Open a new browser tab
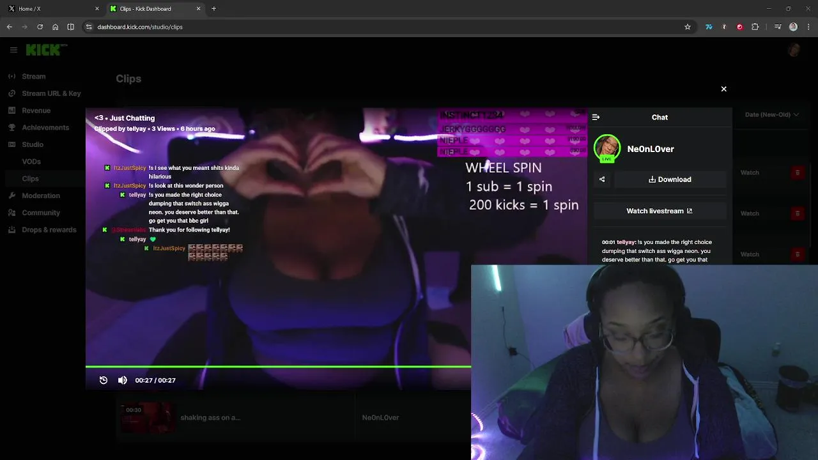 click(x=214, y=9)
